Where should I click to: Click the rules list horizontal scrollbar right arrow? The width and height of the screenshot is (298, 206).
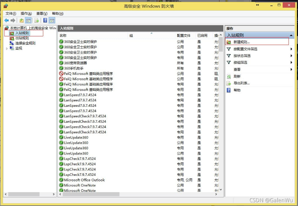[216, 194]
